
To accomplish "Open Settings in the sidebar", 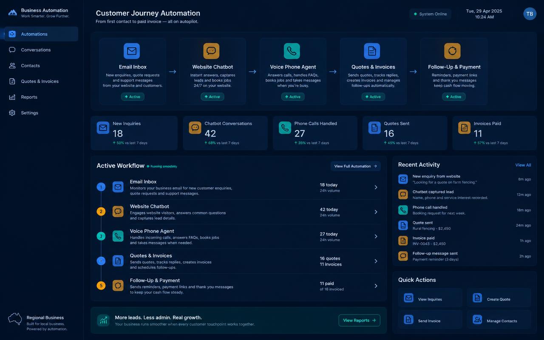I will coord(41,113).
